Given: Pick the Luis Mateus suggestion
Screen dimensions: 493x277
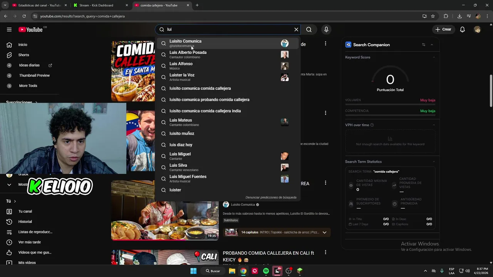Looking at the screenshot, I should [228, 122].
